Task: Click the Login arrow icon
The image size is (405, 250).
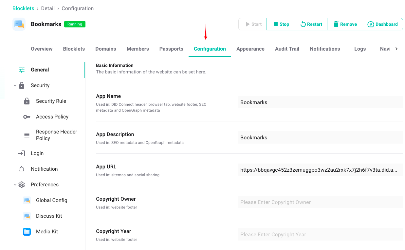Action: 22,153
